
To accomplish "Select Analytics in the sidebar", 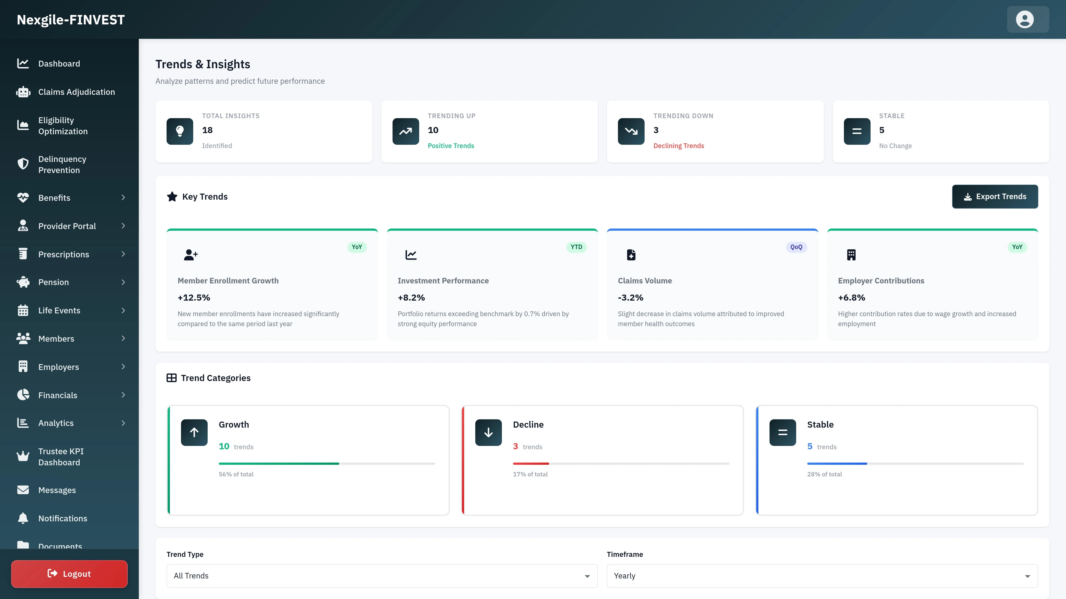I will coord(56,423).
